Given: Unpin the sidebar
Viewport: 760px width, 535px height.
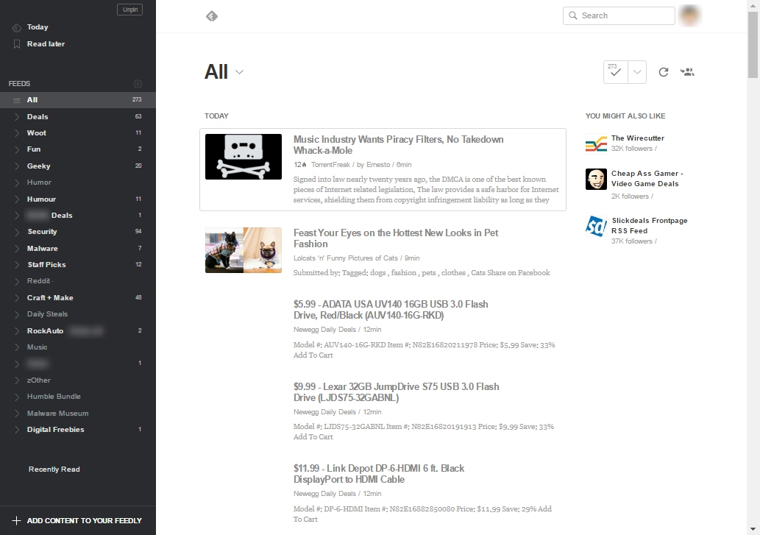Looking at the screenshot, I should coord(129,9).
